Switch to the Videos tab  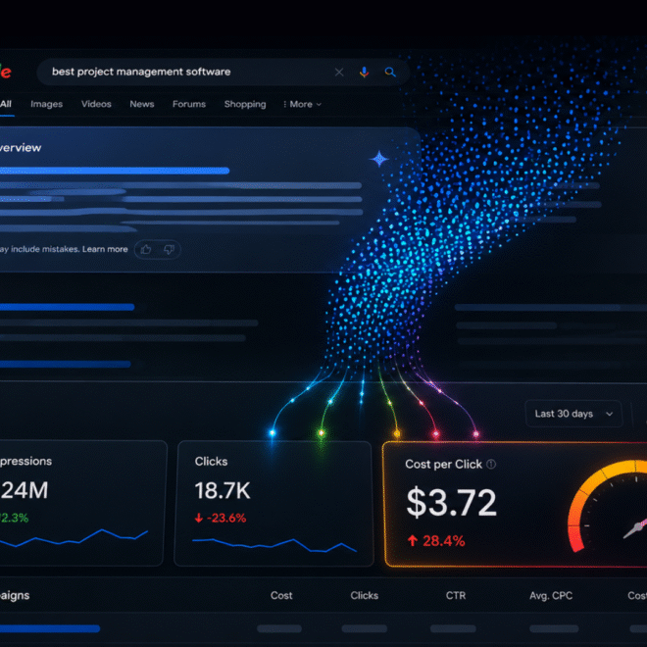click(96, 104)
